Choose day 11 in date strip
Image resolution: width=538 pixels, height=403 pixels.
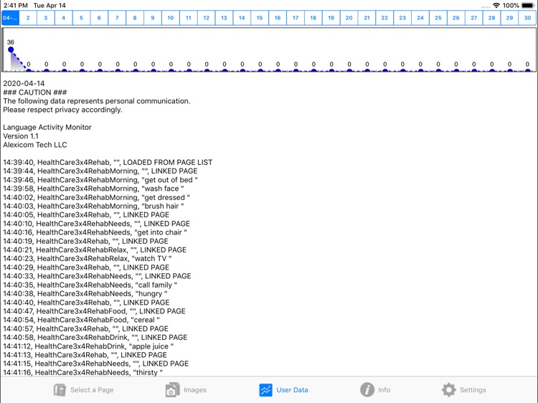coord(189,18)
